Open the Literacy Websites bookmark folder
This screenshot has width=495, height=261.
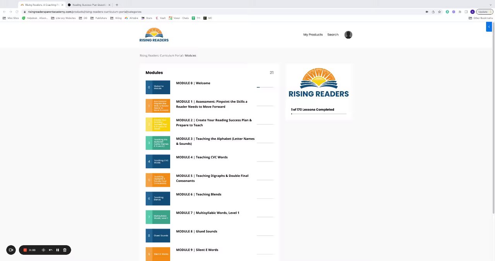coord(63,18)
